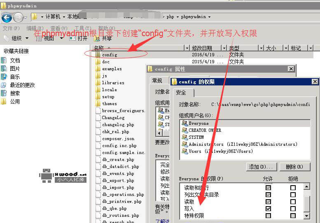Select the doc folder icon

point(98,62)
